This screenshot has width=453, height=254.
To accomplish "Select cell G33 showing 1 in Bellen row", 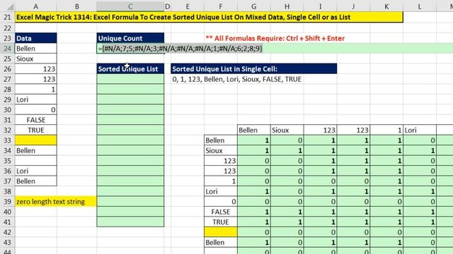I will 254,140.
